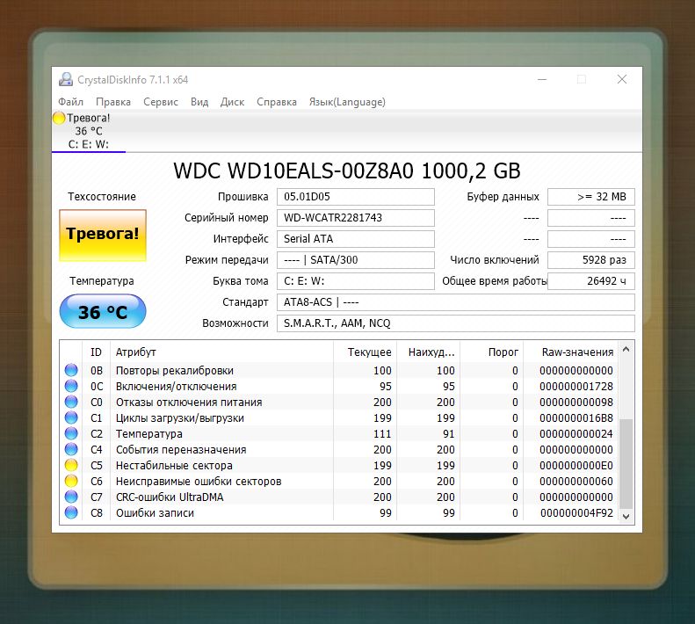Click the Режим передачи field SATA/300
695x624 pixels.
click(x=356, y=260)
